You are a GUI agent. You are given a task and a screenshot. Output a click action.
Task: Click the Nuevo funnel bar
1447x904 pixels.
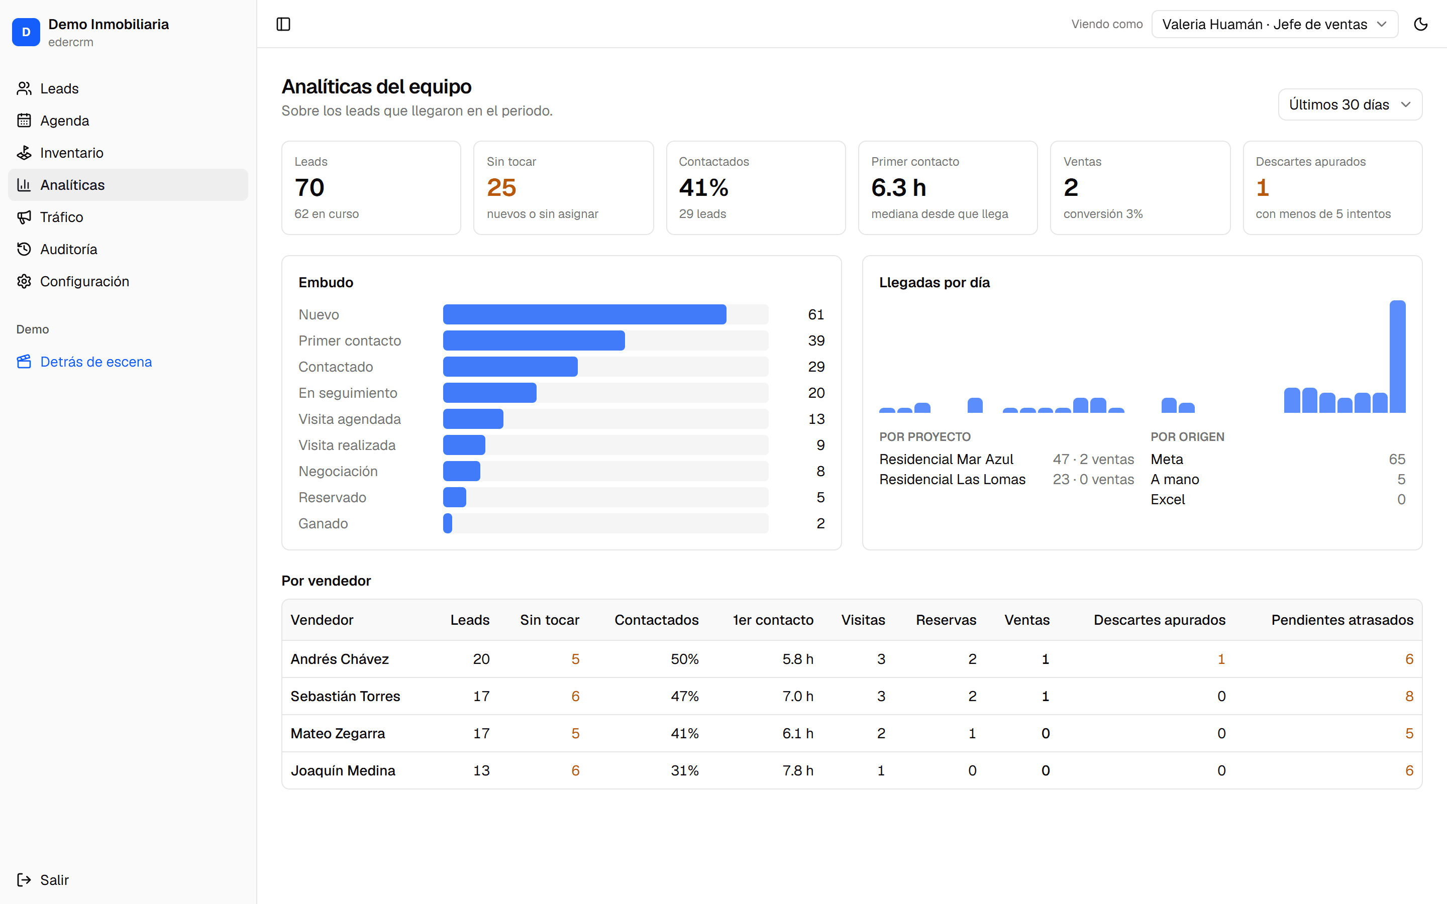point(584,314)
